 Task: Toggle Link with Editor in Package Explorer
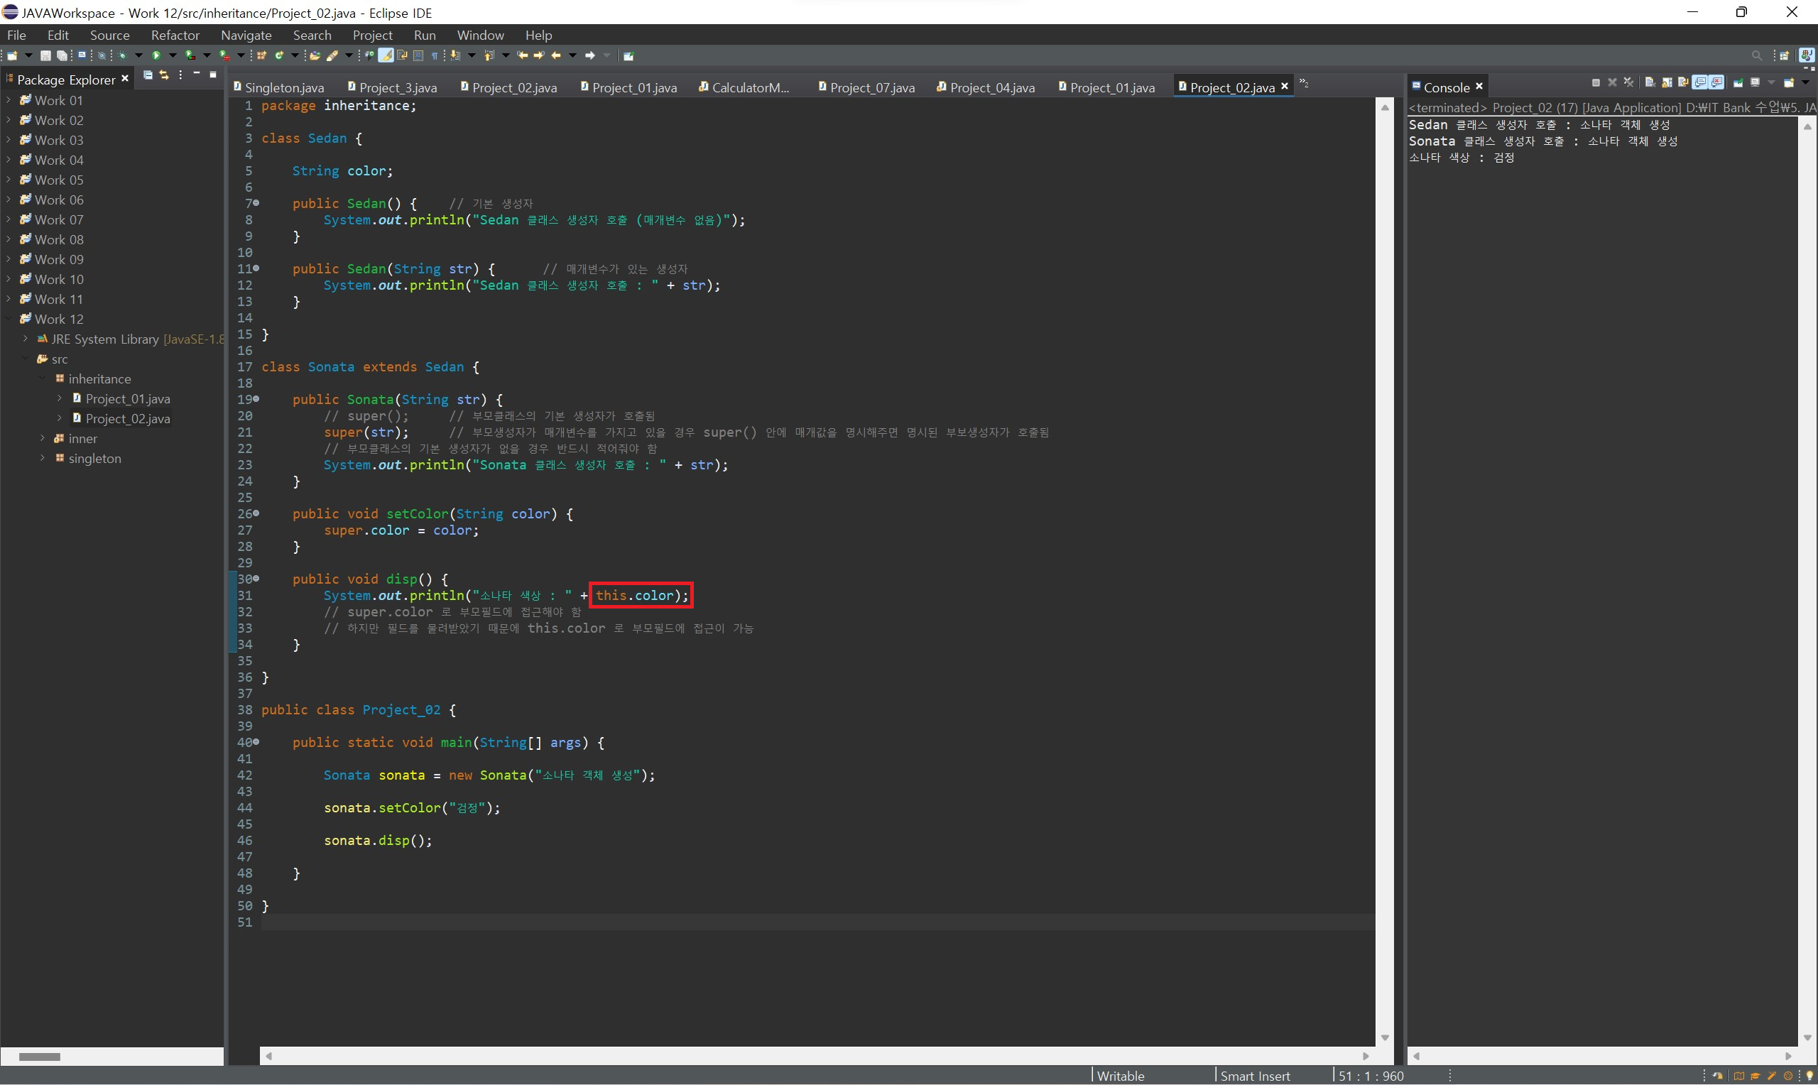tap(164, 75)
